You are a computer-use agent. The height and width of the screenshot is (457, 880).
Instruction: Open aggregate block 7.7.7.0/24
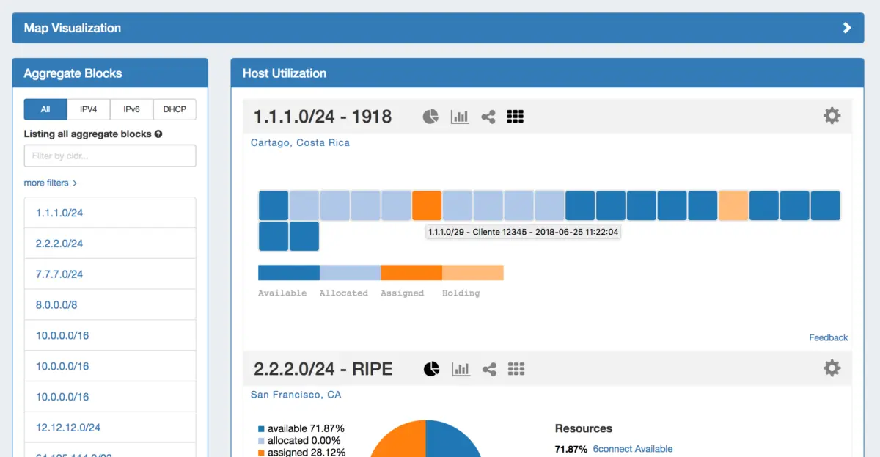110,274
